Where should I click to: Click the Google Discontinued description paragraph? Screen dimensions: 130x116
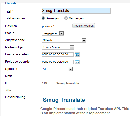click(x=84, y=111)
